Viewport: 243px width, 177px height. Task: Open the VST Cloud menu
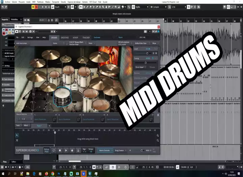click(93, 2)
